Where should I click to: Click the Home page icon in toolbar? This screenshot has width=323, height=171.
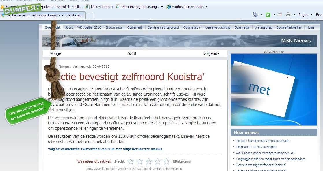[255, 15]
